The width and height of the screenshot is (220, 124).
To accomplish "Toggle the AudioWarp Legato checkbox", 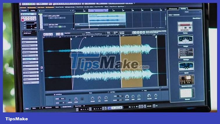I will tap(70, 100).
